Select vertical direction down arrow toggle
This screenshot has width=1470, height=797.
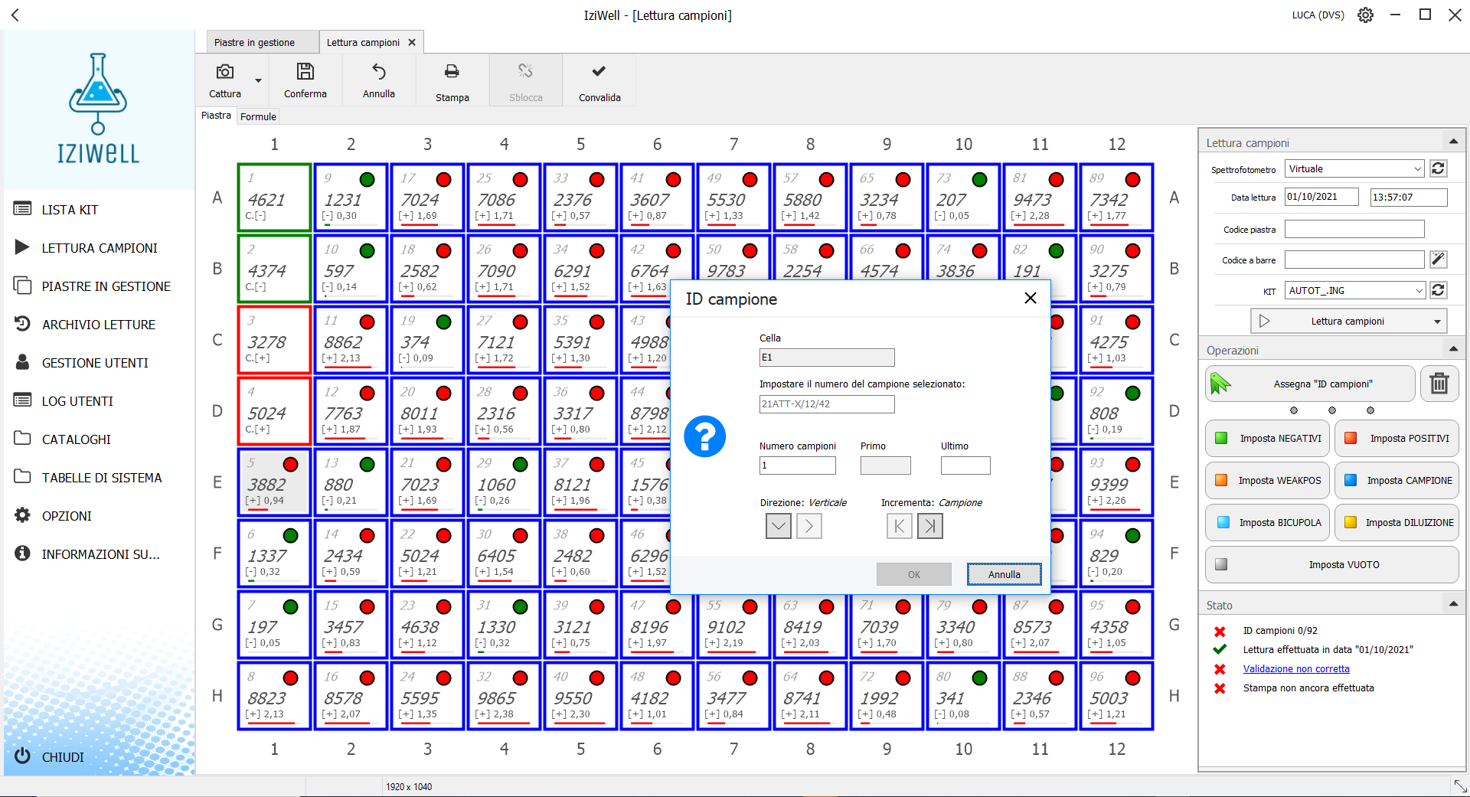778,526
